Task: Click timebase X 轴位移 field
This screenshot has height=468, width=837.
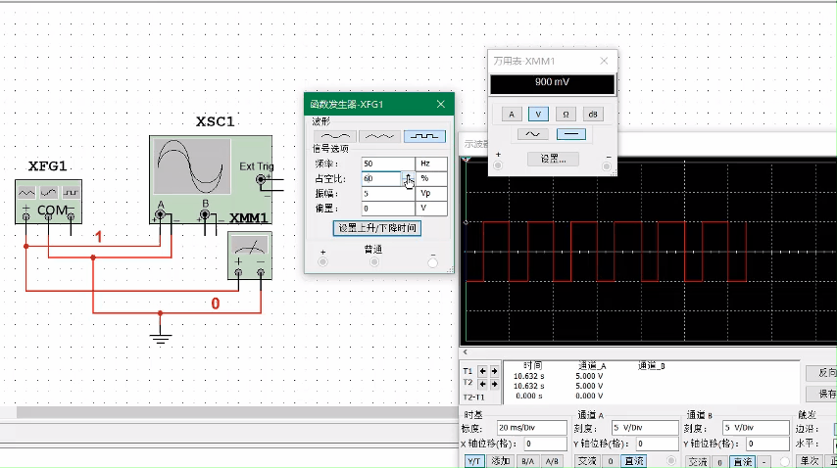Action: (x=545, y=444)
